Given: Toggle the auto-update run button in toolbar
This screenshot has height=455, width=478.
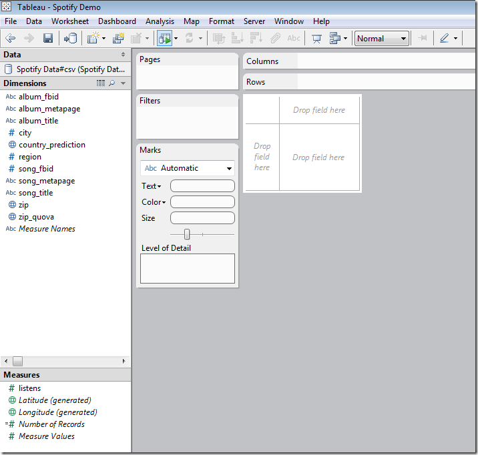Looking at the screenshot, I should pyautogui.click(x=164, y=39).
